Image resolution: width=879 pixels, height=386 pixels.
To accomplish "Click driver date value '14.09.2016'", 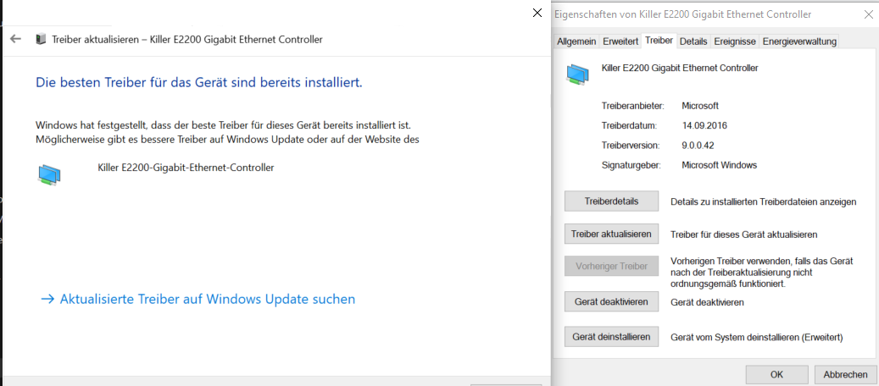I will pos(704,125).
